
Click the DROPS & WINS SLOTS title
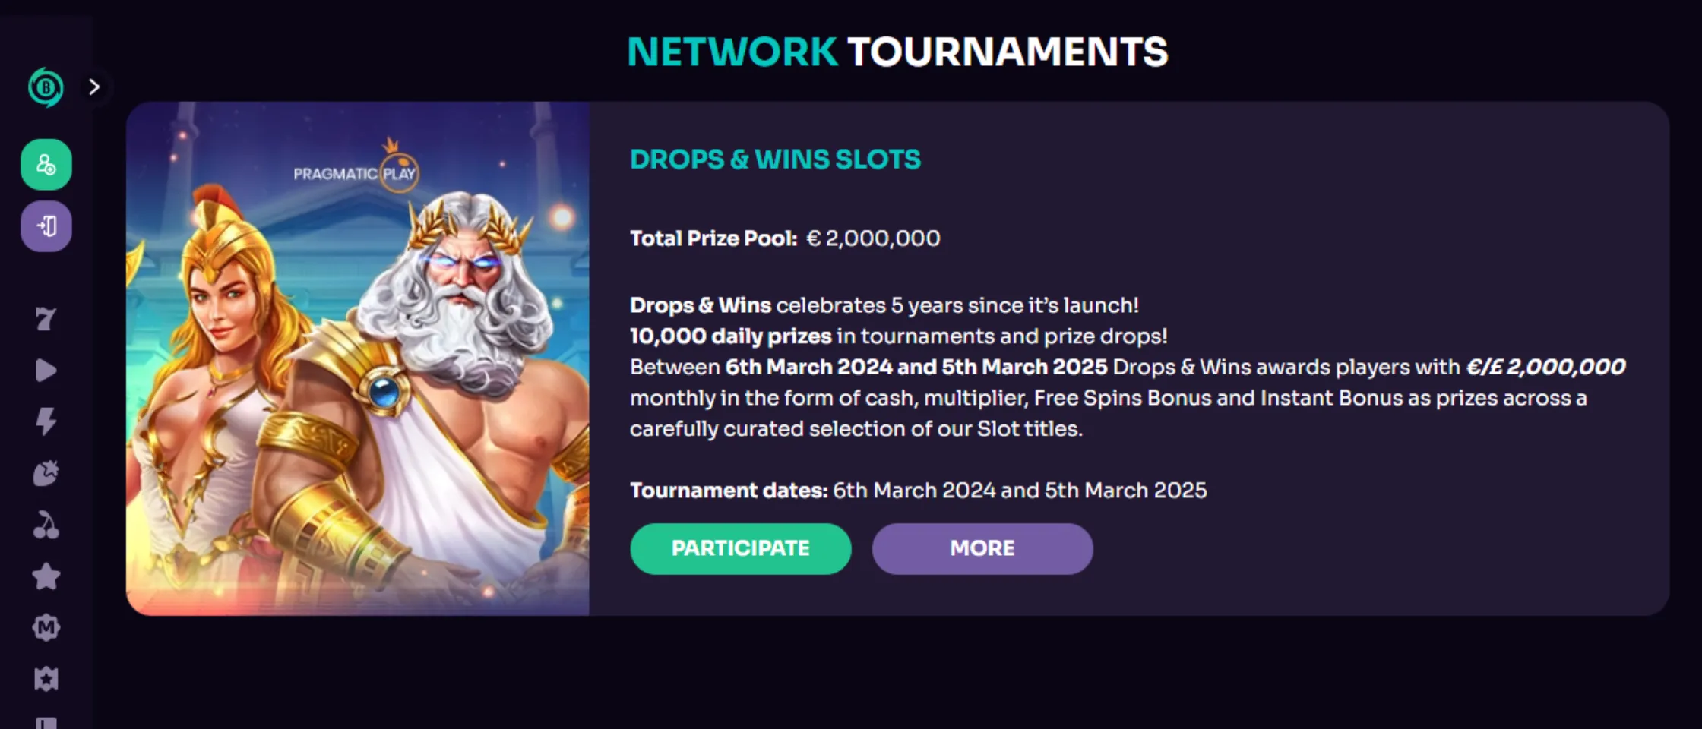click(x=775, y=159)
